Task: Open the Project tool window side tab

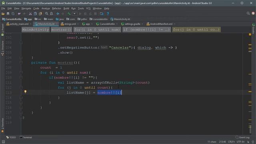Action: point(2,30)
